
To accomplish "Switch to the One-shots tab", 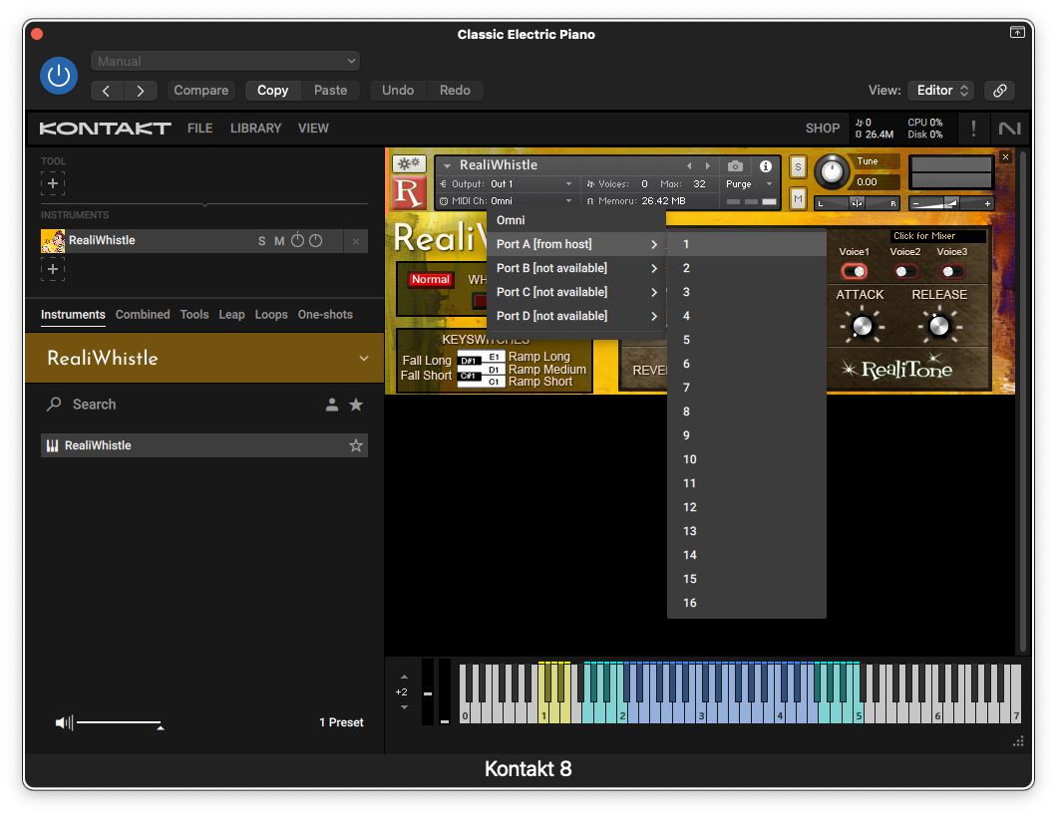I will [x=325, y=315].
